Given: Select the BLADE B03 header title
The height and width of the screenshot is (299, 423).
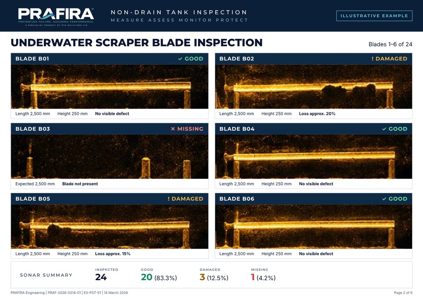Looking at the screenshot, I should pyautogui.click(x=33, y=129).
